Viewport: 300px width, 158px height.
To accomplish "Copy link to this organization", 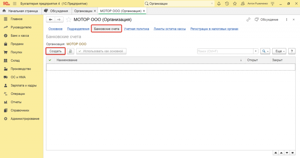I will [248, 20].
